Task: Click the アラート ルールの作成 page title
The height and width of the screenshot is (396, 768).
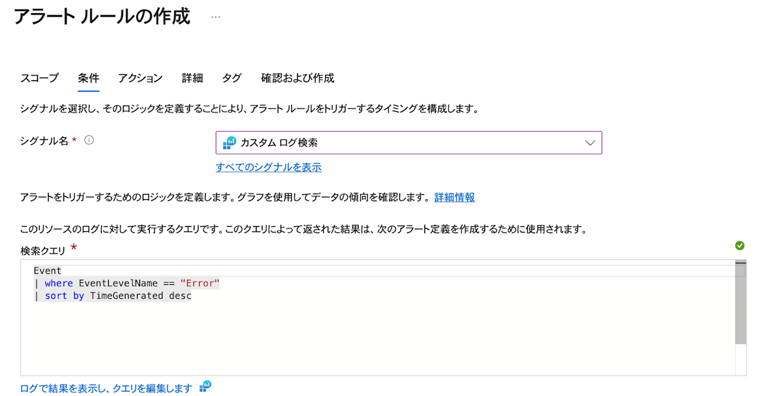Action: coord(102,17)
